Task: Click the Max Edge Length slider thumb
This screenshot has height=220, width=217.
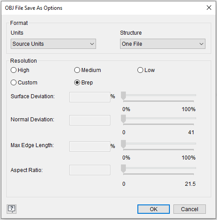Action: 123,144
